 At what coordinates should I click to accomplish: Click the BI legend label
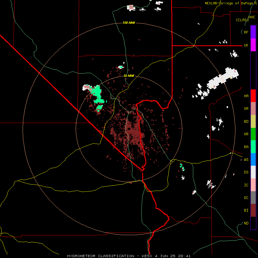(x=246, y=210)
